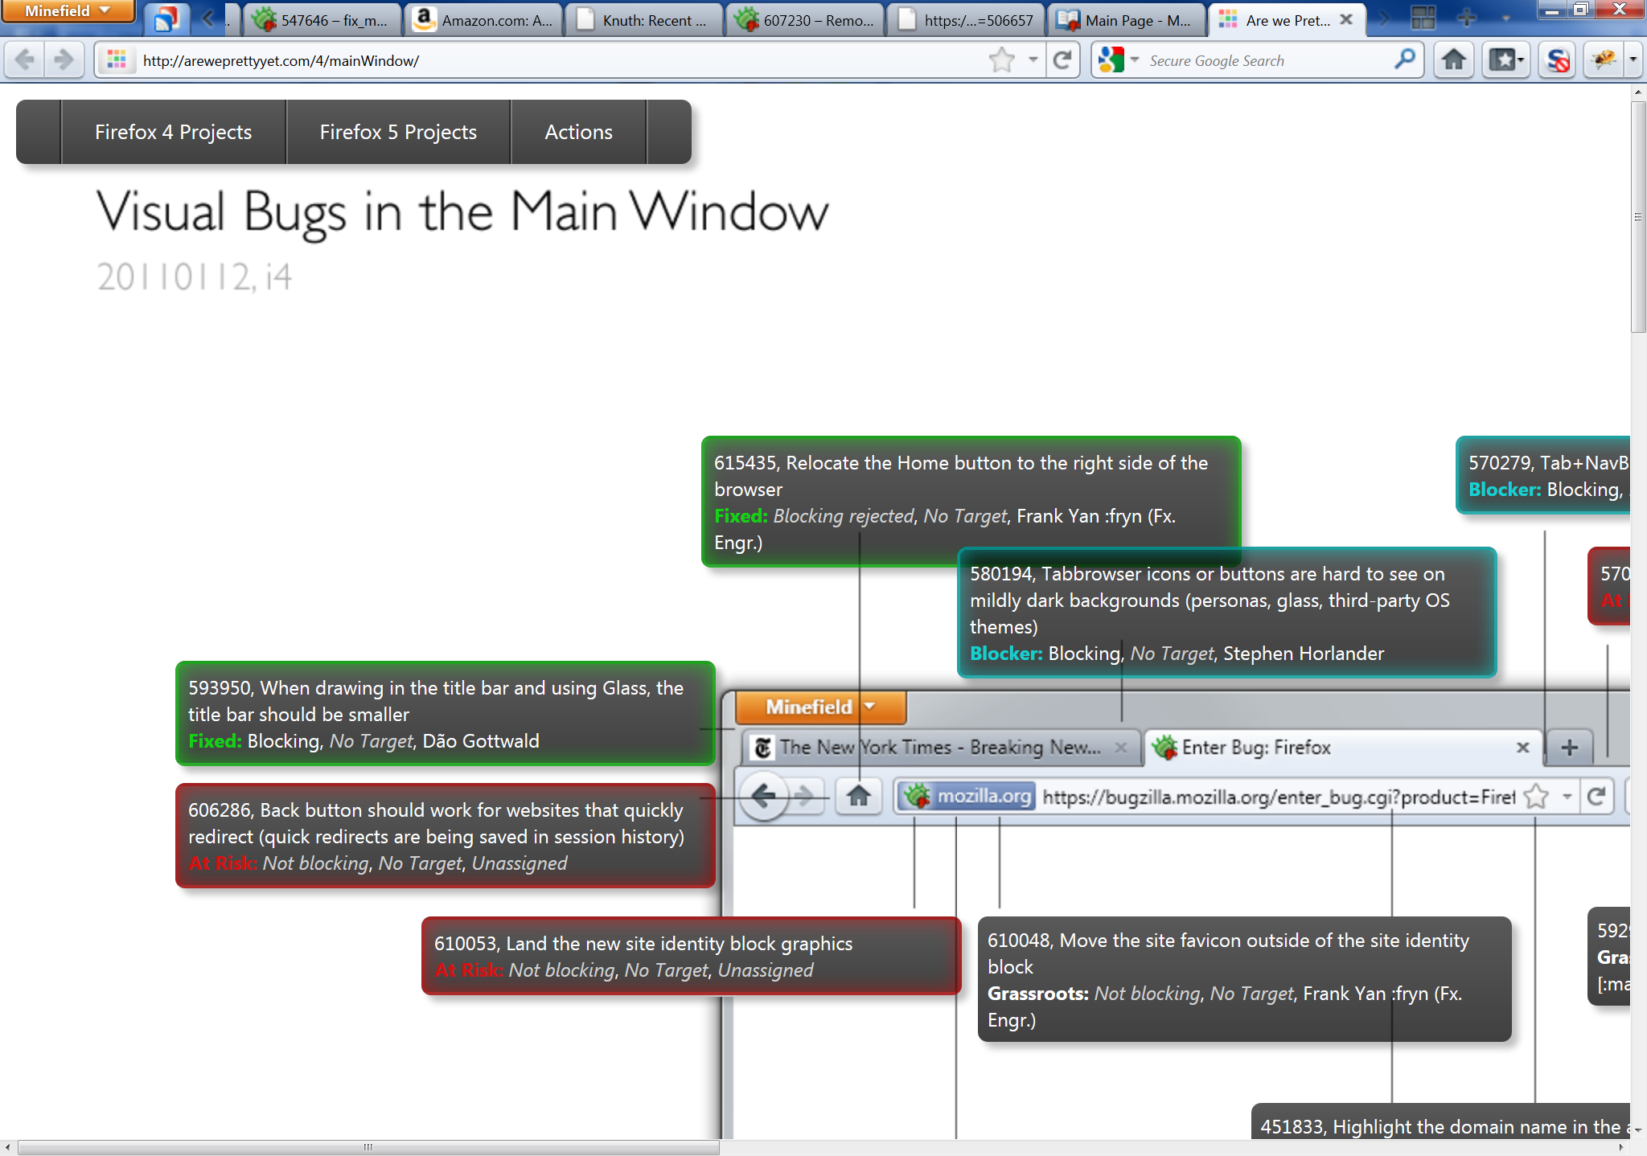
Task: Click bug 610048 'Move the site favicon' card
Action: pyautogui.click(x=1244, y=979)
